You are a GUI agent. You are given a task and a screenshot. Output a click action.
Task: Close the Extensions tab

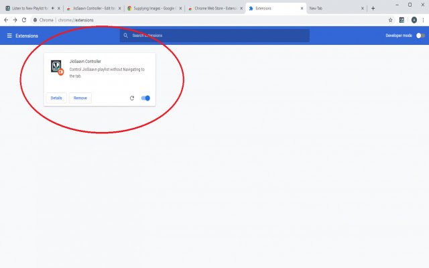coord(302,9)
